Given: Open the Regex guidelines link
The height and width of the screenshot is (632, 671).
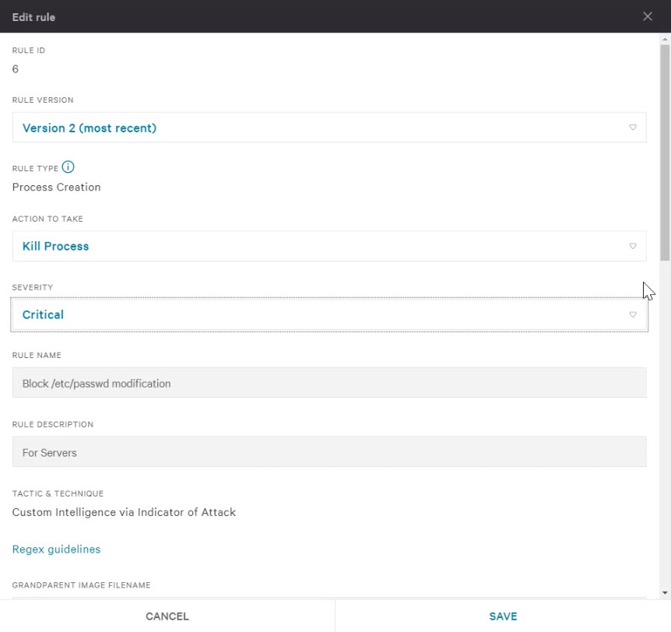Looking at the screenshot, I should click(x=56, y=549).
